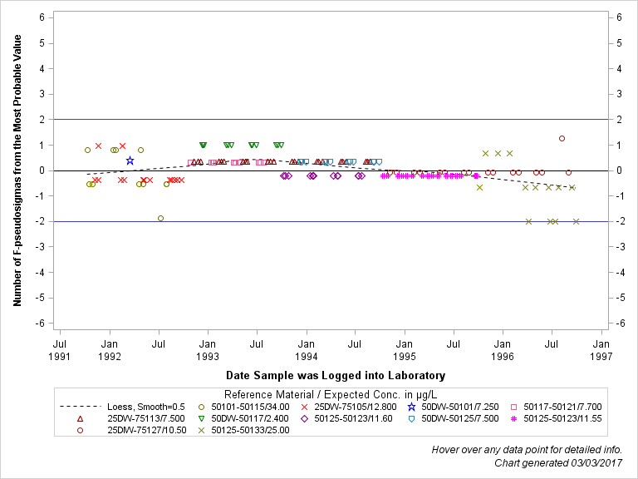Click the Jan 1993 x-axis label
This screenshot has width=638, height=479.
208,350
